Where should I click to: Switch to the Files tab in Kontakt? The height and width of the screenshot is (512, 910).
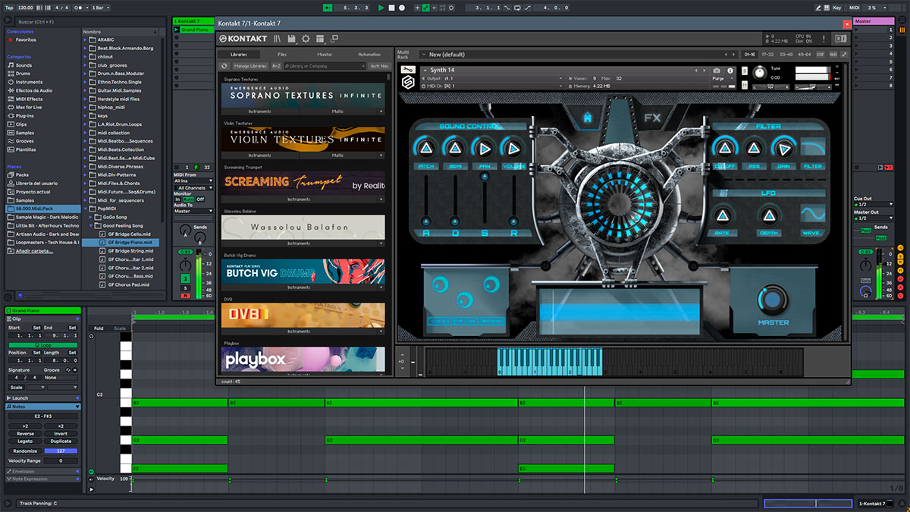point(281,55)
